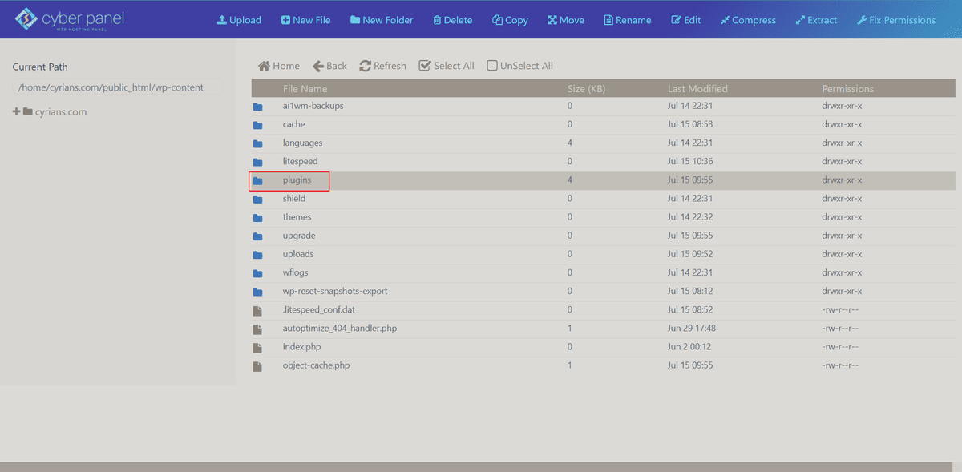Click the ai1wm-backups folder icon
The image size is (962, 472).
(257, 107)
